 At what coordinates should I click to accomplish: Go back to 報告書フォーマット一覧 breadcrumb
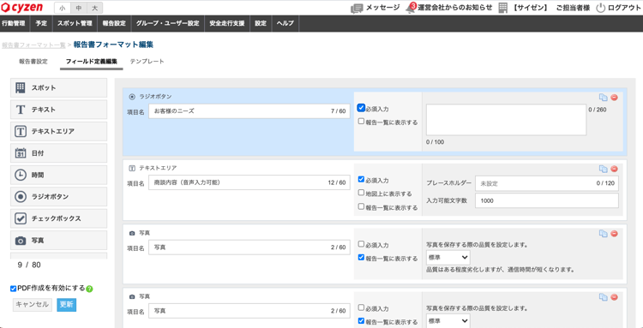click(33, 45)
